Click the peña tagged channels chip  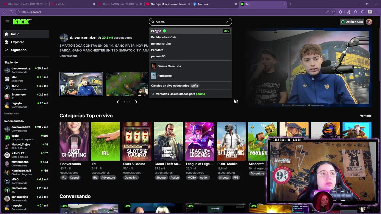195,86
